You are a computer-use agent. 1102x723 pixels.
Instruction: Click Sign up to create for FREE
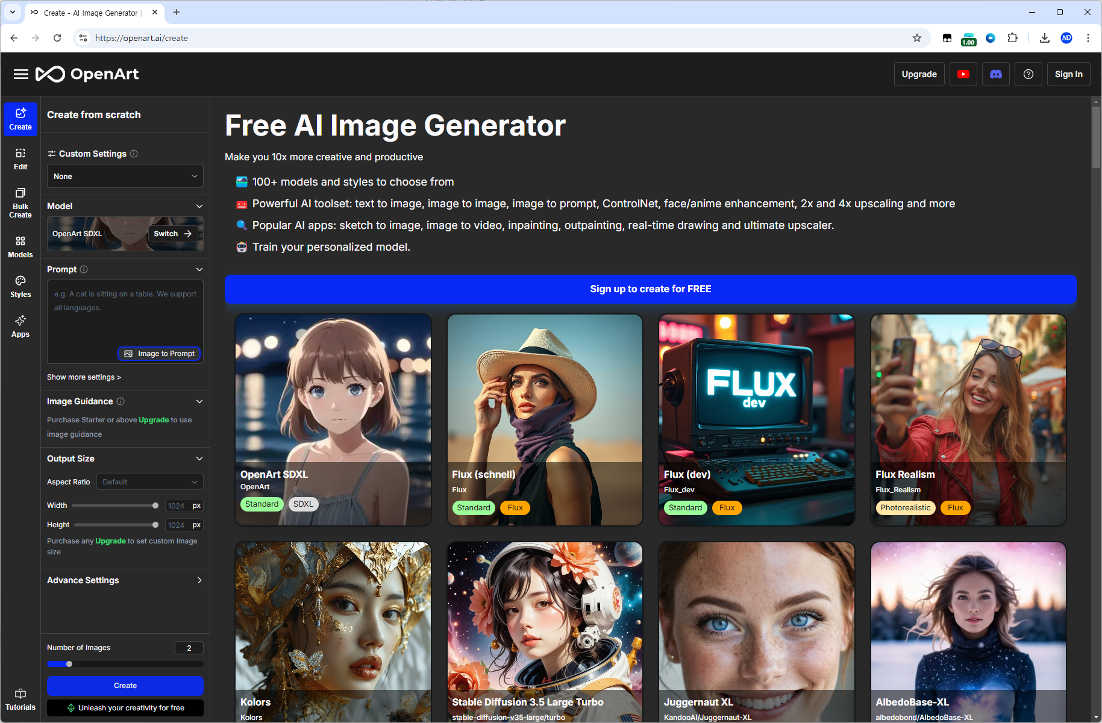[651, 289]
